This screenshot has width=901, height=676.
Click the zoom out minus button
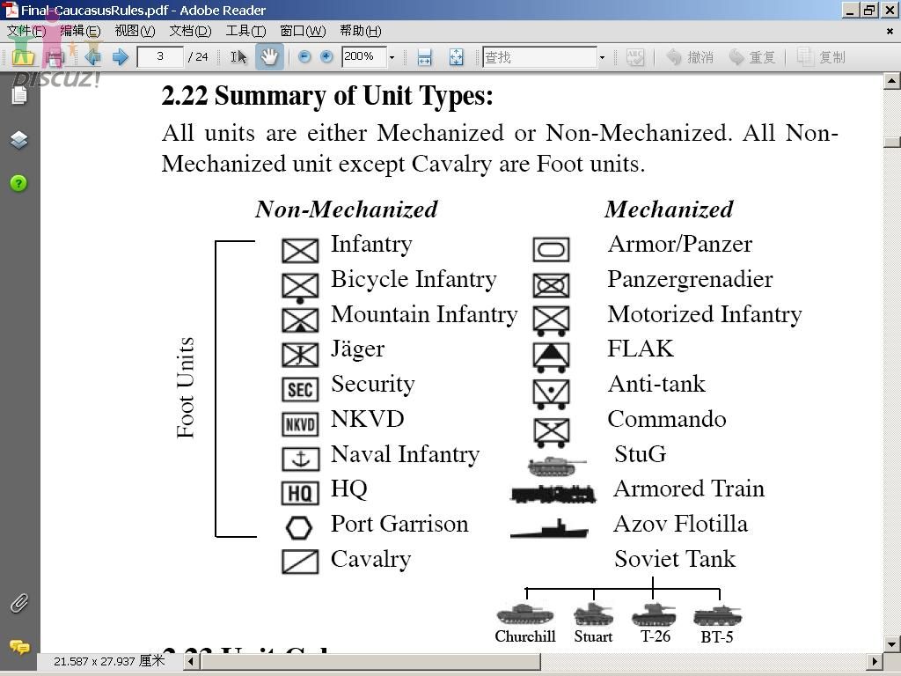pyautogui.click(x=304, y=56)
